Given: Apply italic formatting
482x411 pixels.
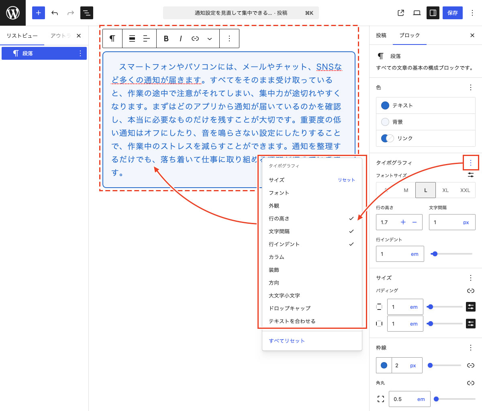Looking at the screenshot, I should (x=181, y=38).
